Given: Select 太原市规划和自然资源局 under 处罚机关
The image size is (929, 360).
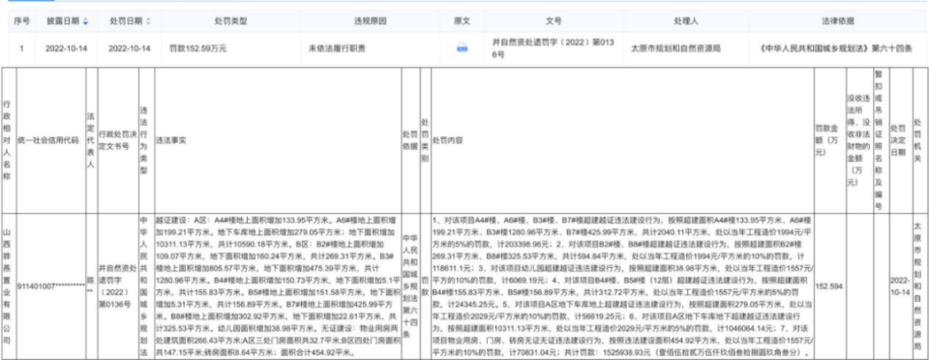Looking at the screenshot, I should coord(917,286).
